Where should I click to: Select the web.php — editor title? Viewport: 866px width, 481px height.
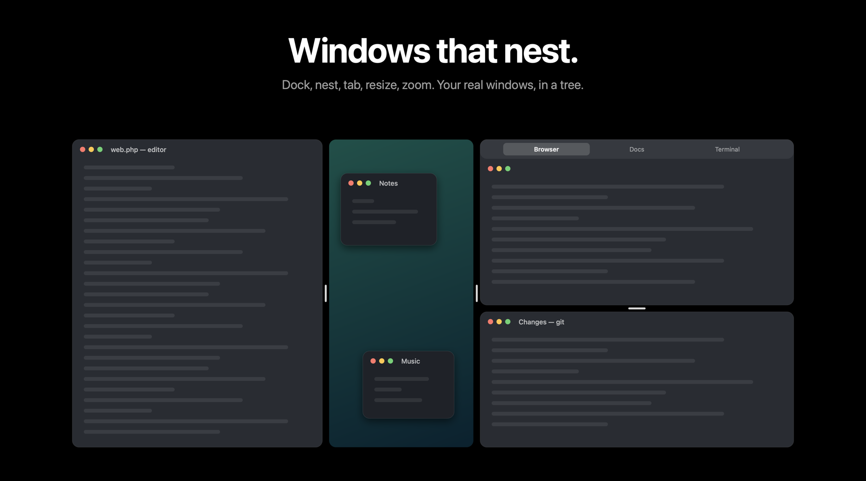coord(139,150)
